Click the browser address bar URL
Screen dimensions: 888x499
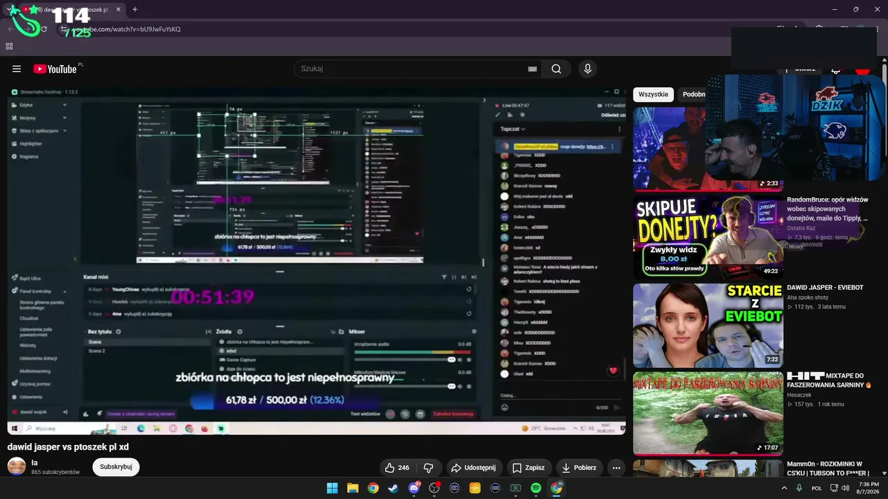coord(128,29)
